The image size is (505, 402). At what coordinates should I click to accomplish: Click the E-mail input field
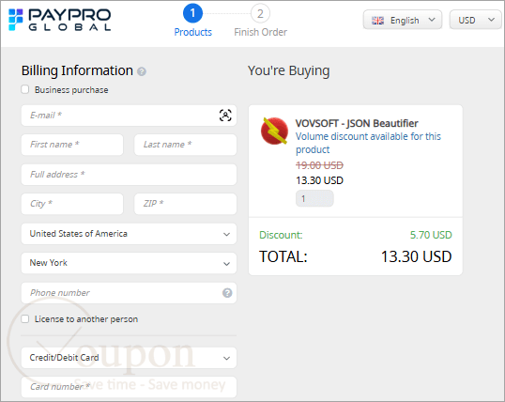(x=129, y=116)
